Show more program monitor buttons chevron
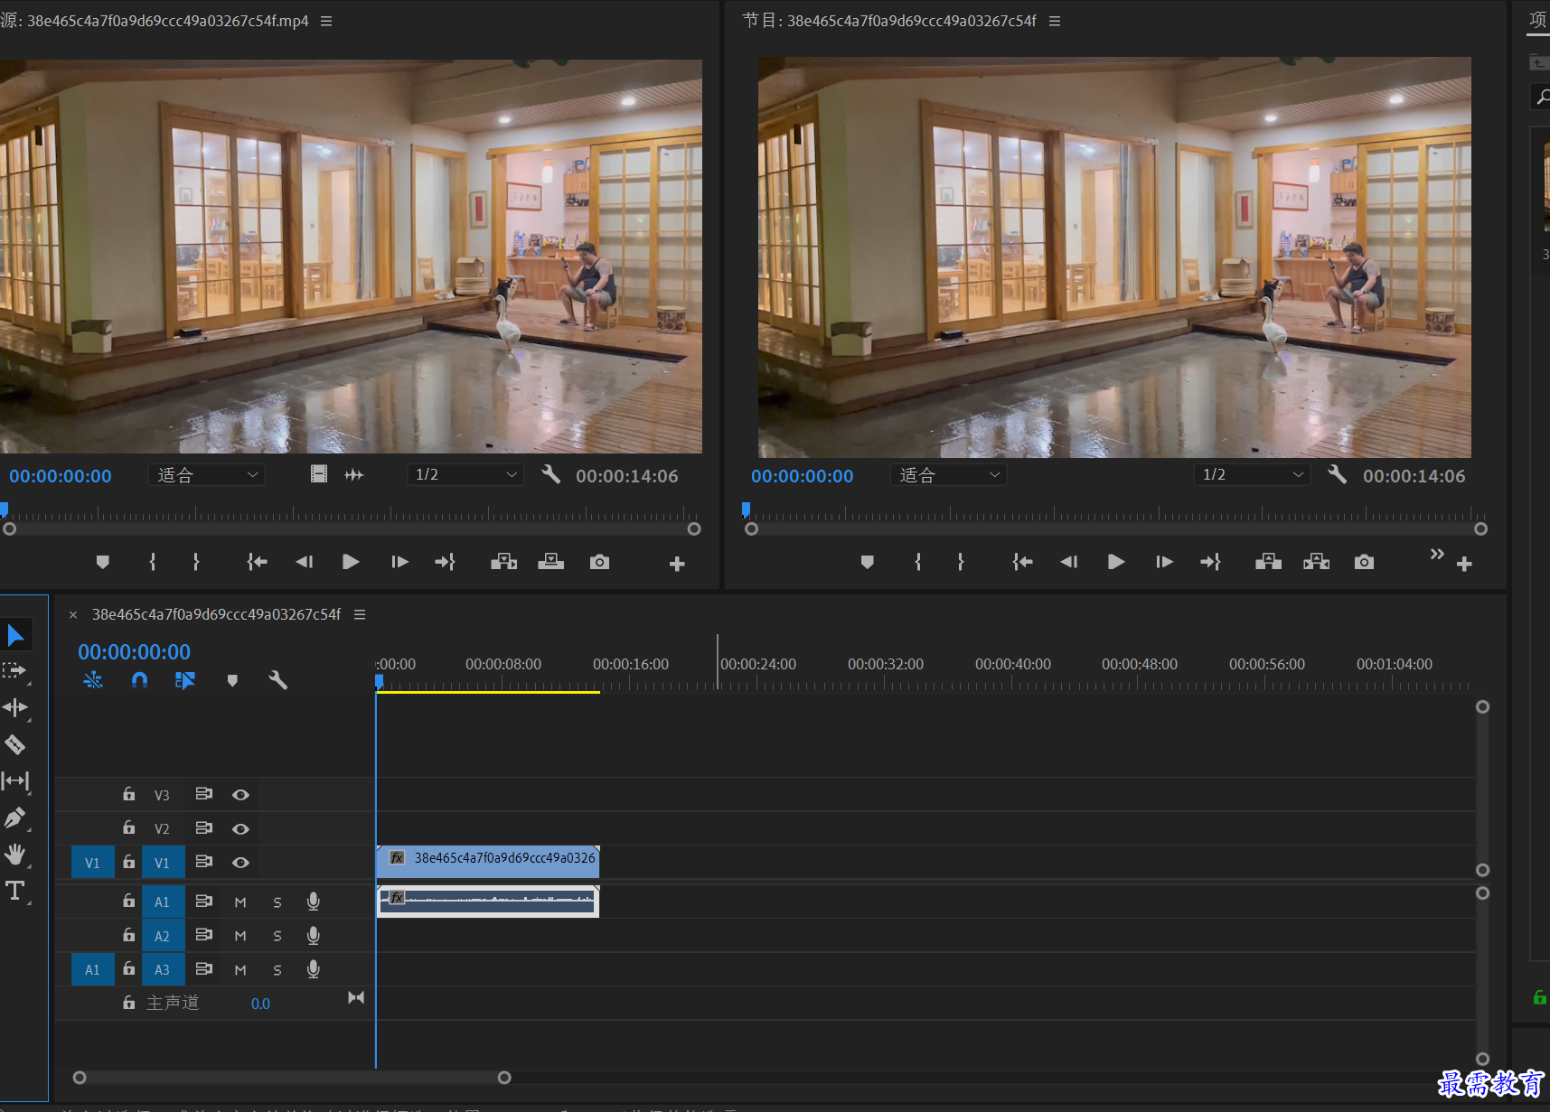 (x=1437, y=554)
